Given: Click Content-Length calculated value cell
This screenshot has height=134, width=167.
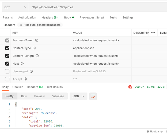Looking at the screenshot, I should click(x=101, y=56).
